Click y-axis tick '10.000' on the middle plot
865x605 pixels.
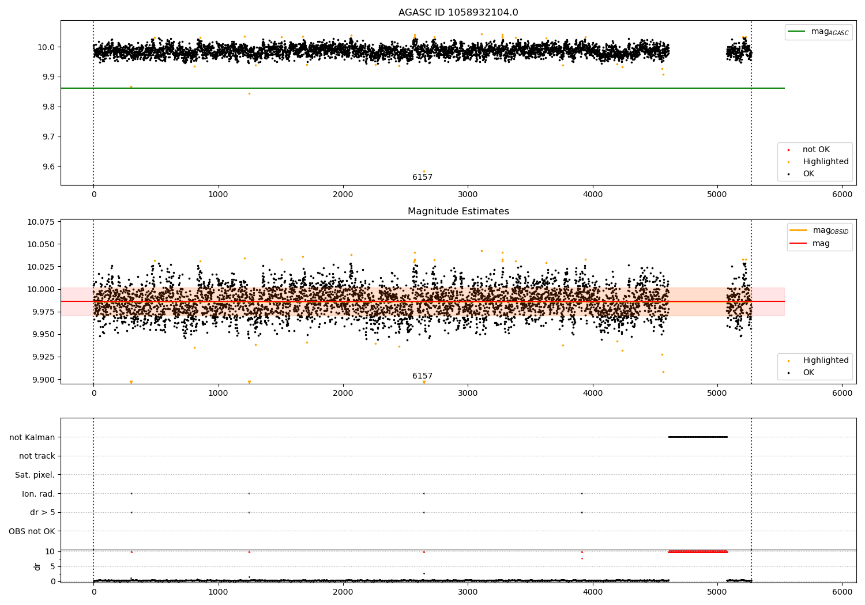coord(42,290)
